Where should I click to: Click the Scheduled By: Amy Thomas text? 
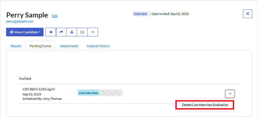pyautogui.click(x=42, y=99)
